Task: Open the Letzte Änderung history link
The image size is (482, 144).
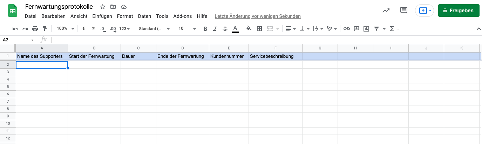Action: (x=257, y=16)
